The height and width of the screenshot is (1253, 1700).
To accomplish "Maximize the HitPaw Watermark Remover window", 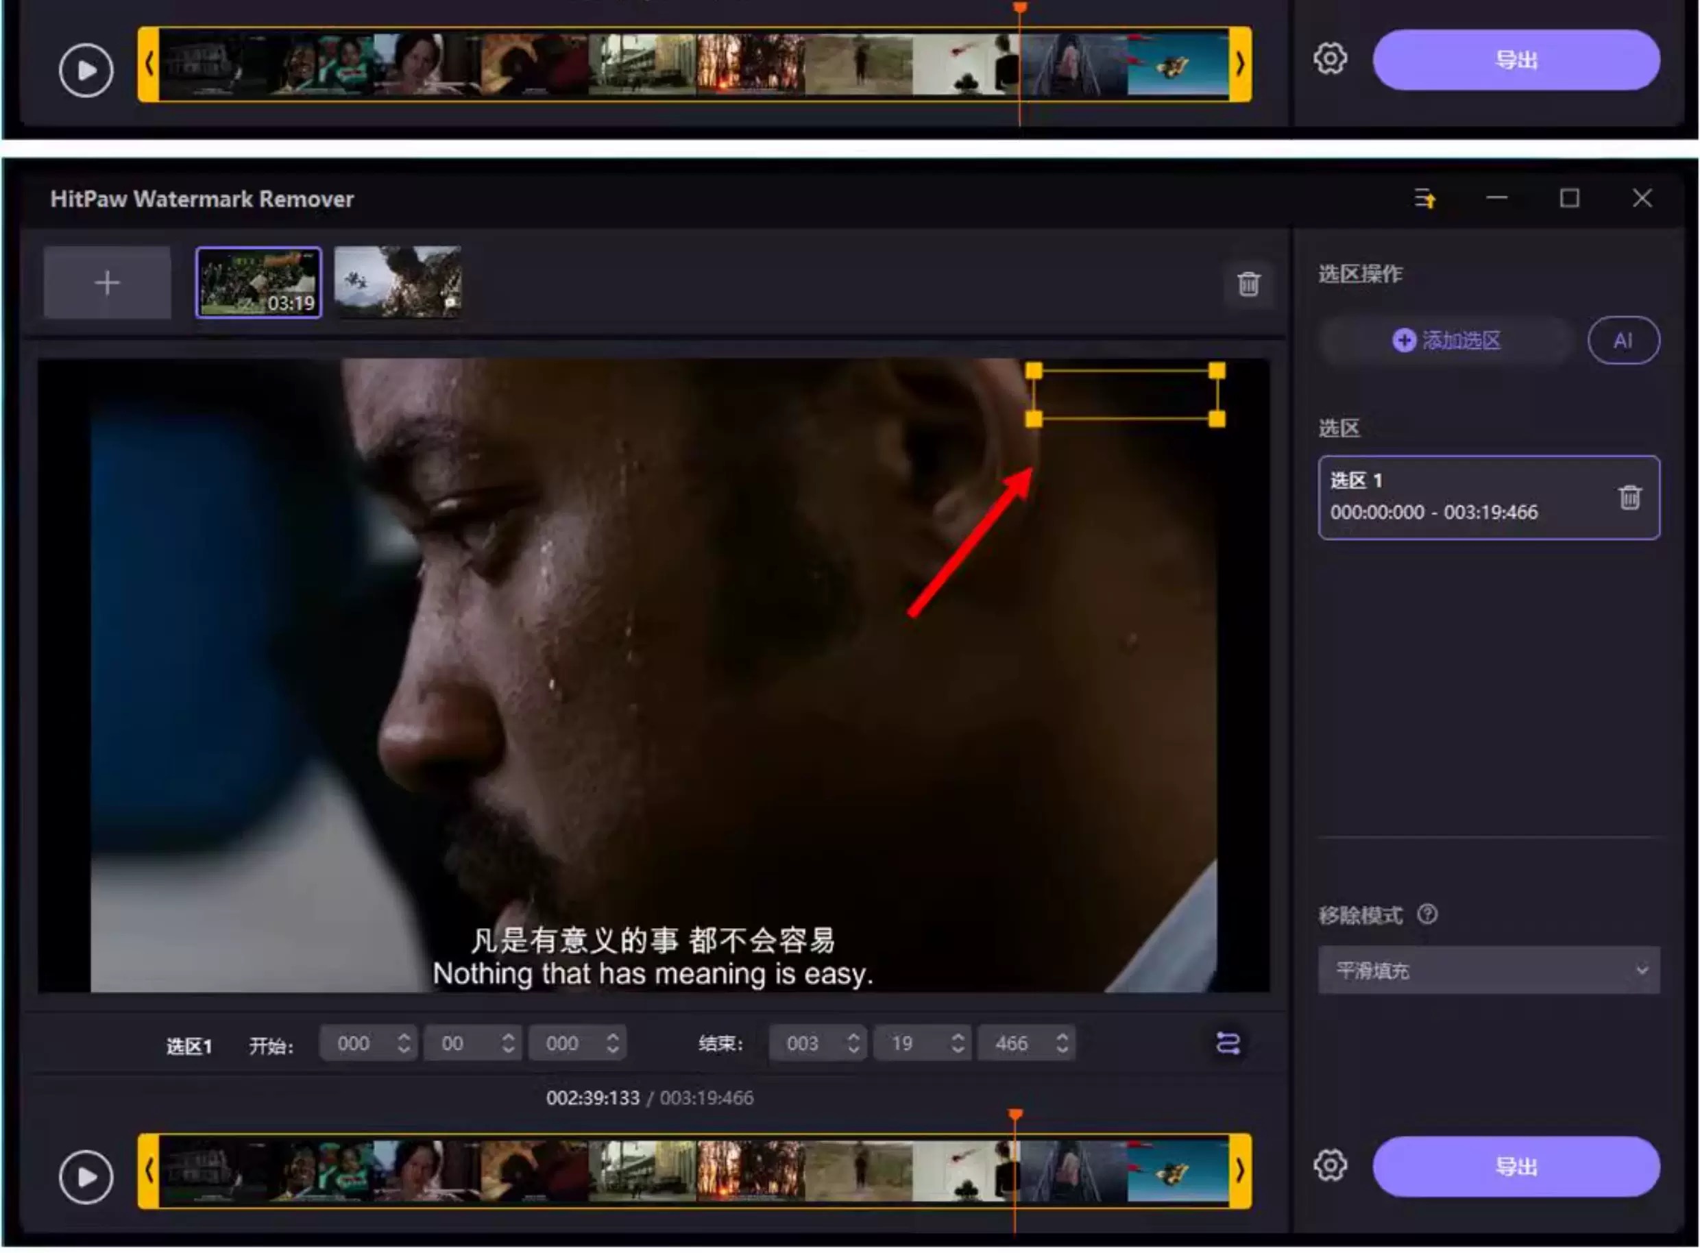I will (x=1570, y=199).
